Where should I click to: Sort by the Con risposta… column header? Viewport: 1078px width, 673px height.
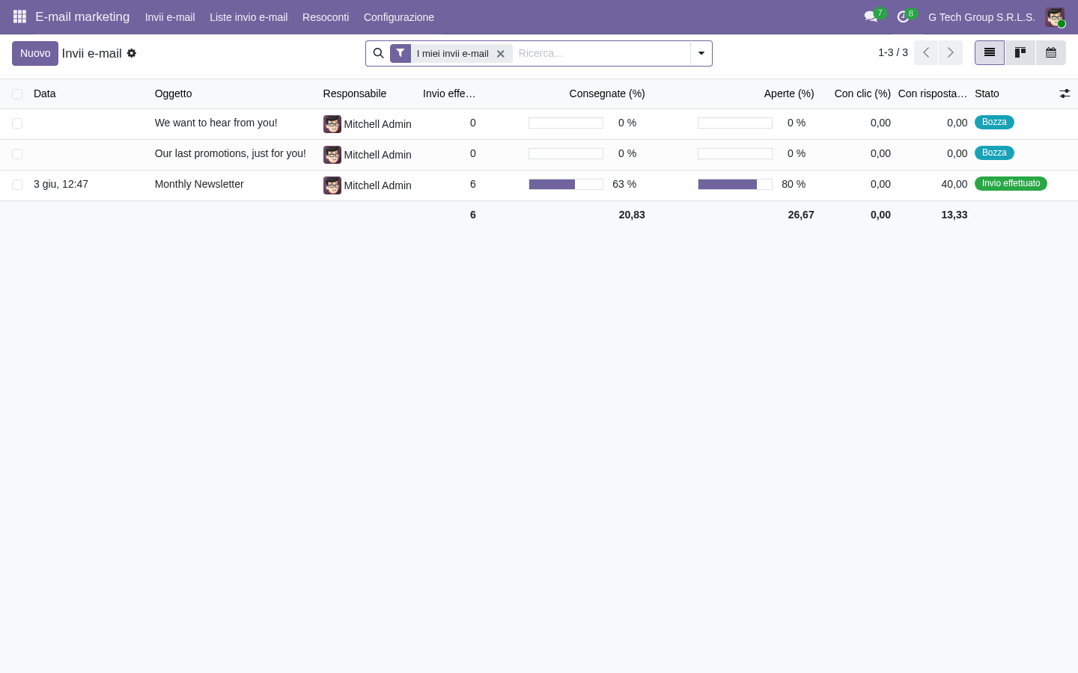pos(933,93)
